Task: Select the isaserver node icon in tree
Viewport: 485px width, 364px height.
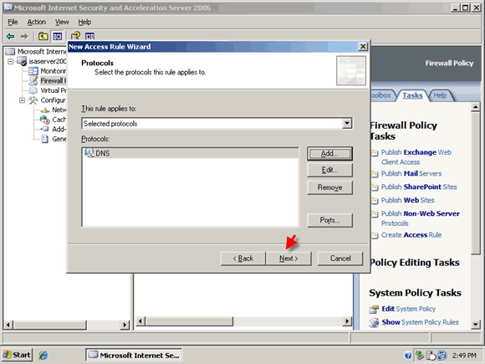Action: tap(22, 61)
